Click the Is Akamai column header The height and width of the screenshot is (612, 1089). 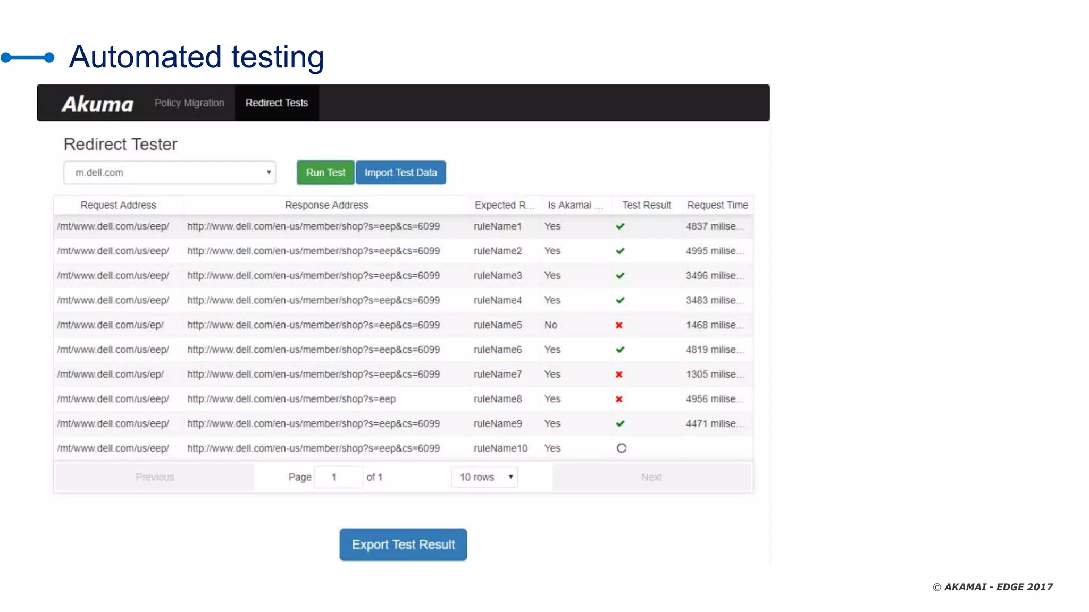575,205
